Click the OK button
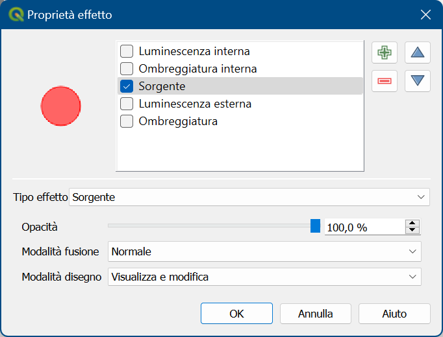The image size is (443, 337). point(236,314)
